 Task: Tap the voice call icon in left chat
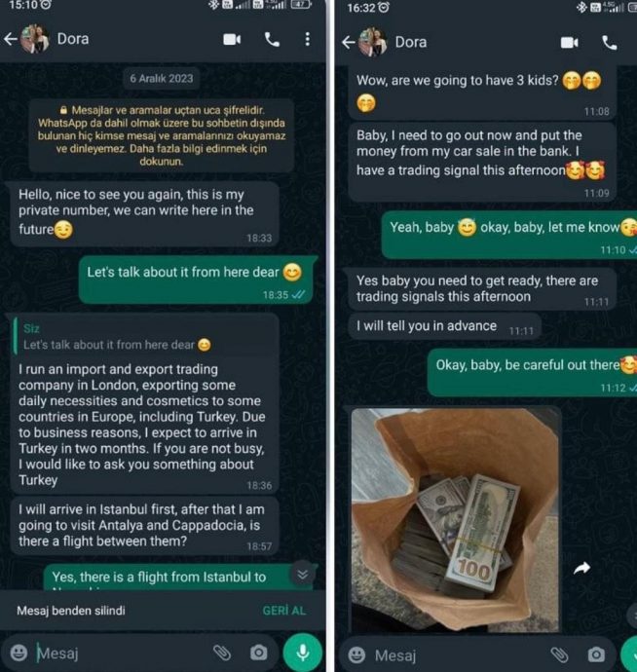tap(272, 39)
